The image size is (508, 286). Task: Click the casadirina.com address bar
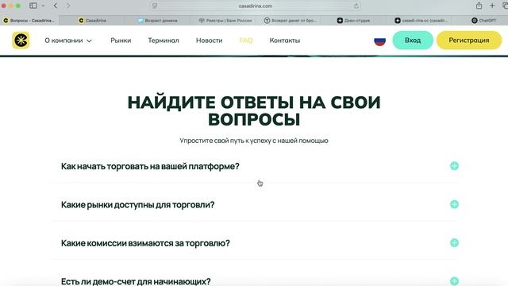[x=256, y=6]
